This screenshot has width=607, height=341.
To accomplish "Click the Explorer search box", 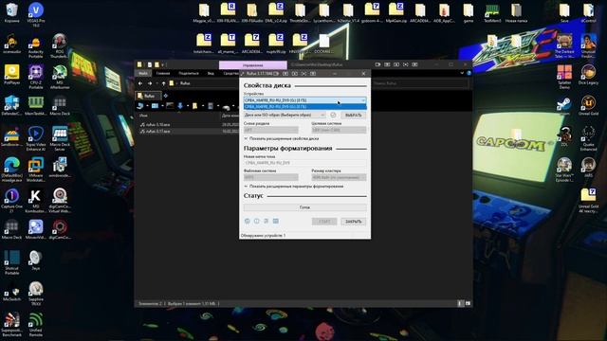I will 420,83.
